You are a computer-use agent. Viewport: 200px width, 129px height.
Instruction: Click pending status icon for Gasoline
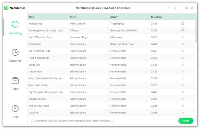[182, 112]
